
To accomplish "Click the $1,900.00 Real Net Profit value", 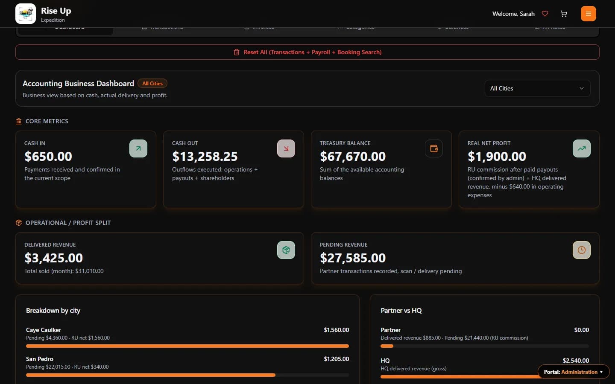I will (x=497, y=157).
